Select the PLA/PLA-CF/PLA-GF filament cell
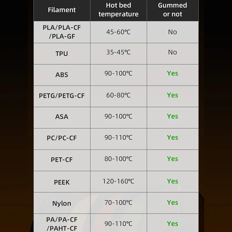The image size is (232, 232). pyautogui.click(x=62, y=32)
